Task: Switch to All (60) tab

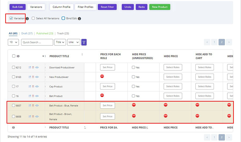Action: [13, 33]
